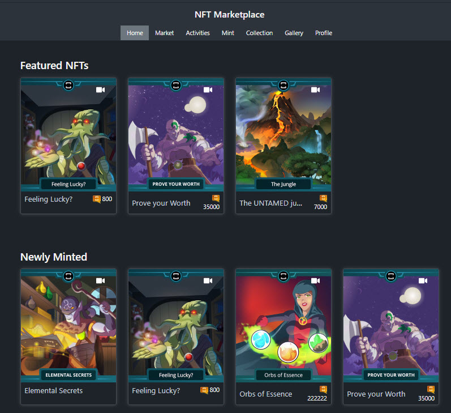
Task: Click price token icon above 222222
Action: click(x=323, y=389)
